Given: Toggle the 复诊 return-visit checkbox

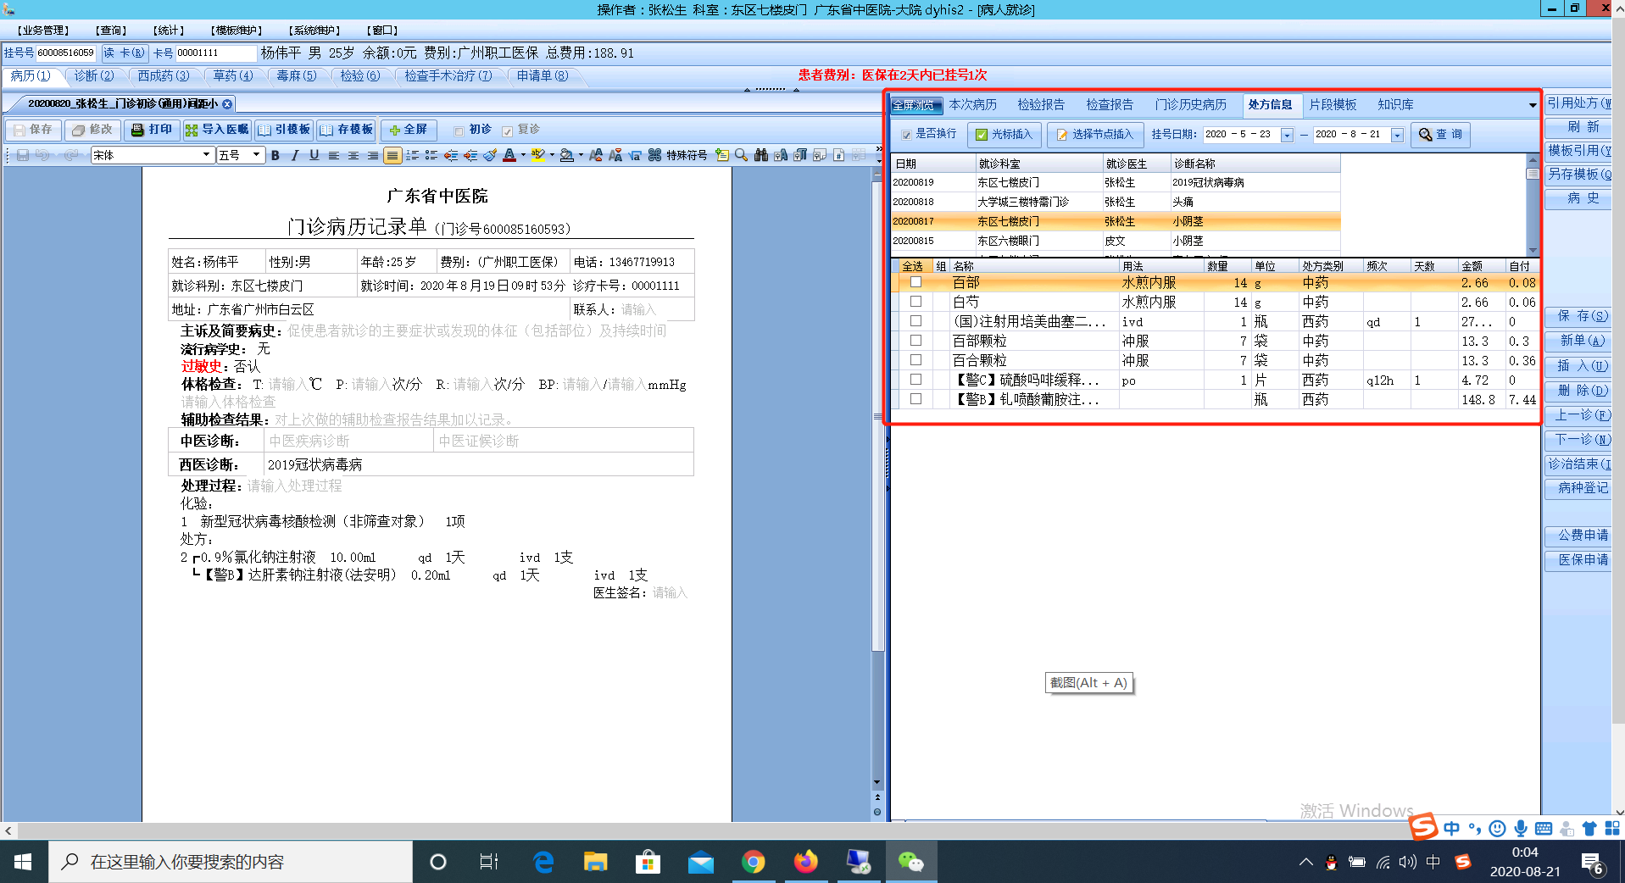Looking at the screenshot, I should tap(507, 131).
